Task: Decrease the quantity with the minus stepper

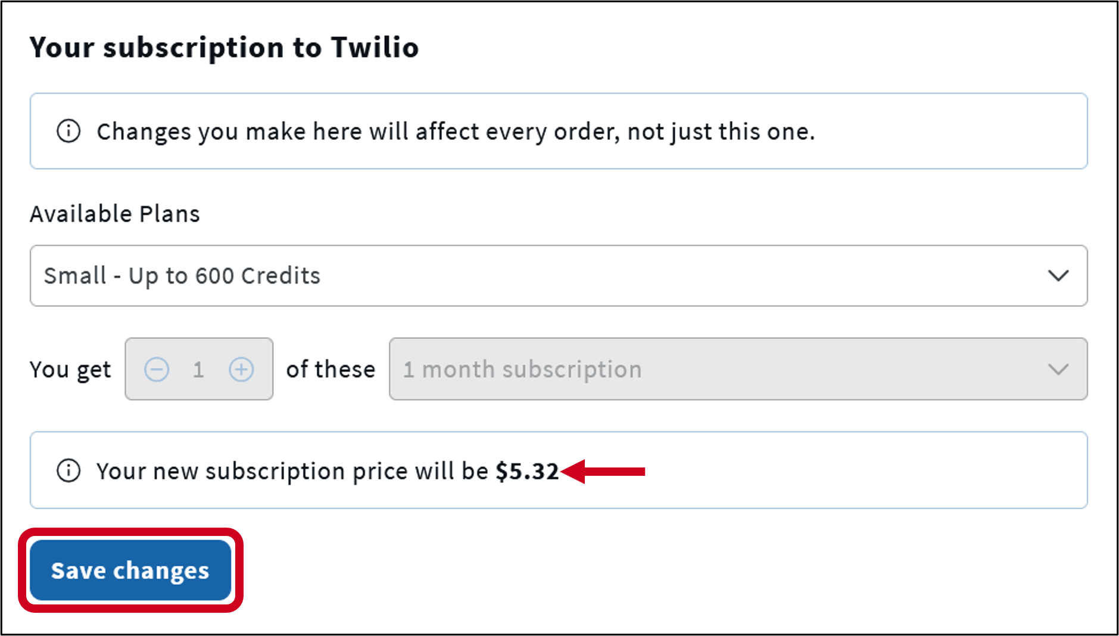Action: (x=157, y=369)
